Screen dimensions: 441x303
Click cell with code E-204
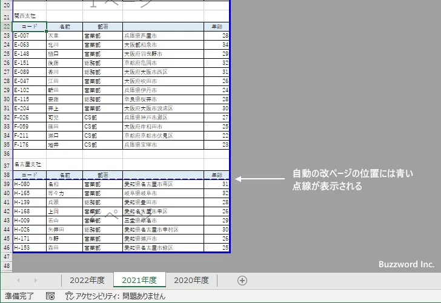click(x=30, y=108)
